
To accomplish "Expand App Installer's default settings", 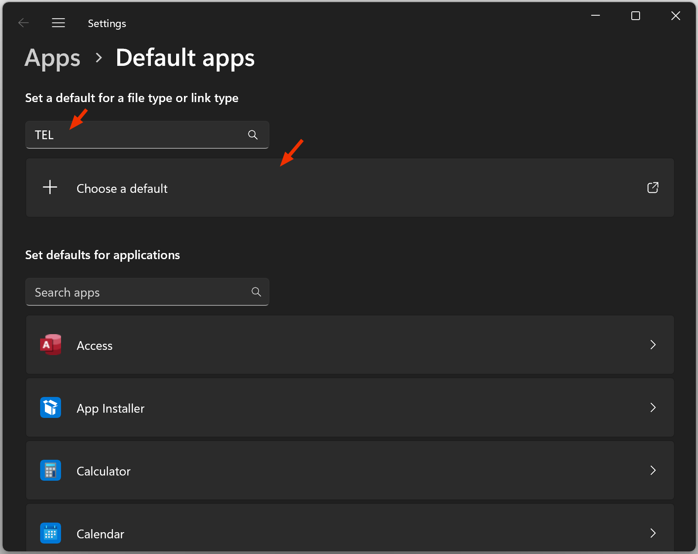I will click(653, 407).
